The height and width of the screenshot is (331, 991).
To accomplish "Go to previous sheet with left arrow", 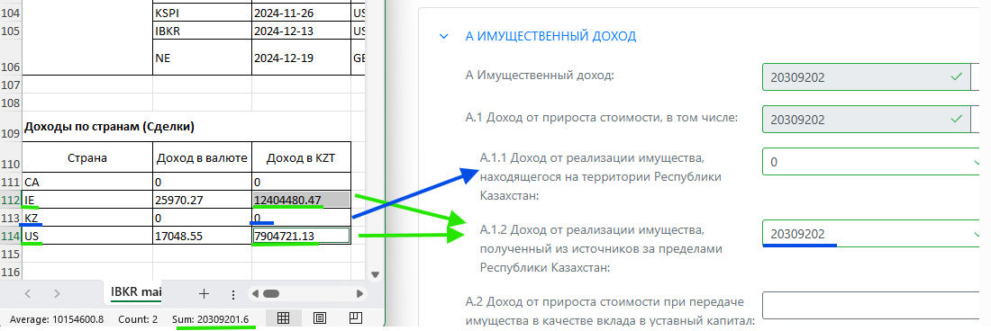I will click(28, 293).
